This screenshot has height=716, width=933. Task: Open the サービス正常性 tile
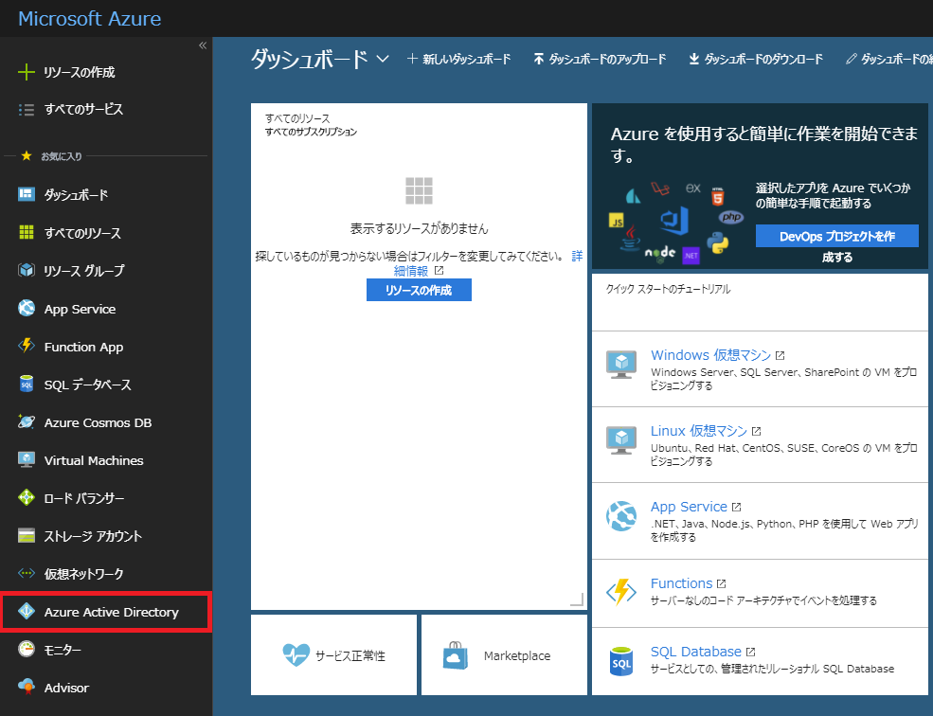(x=333, y=654)
